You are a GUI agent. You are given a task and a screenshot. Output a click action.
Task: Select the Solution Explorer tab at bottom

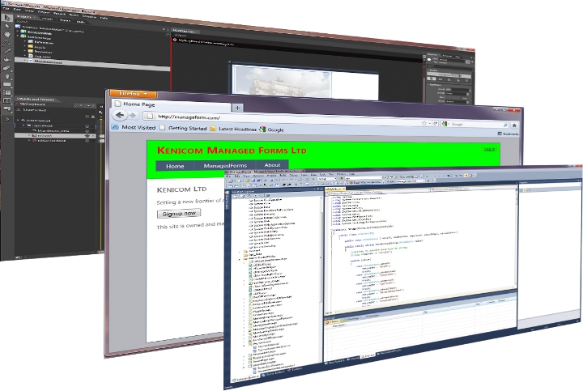pyautogui.click(x=246, y=377)
